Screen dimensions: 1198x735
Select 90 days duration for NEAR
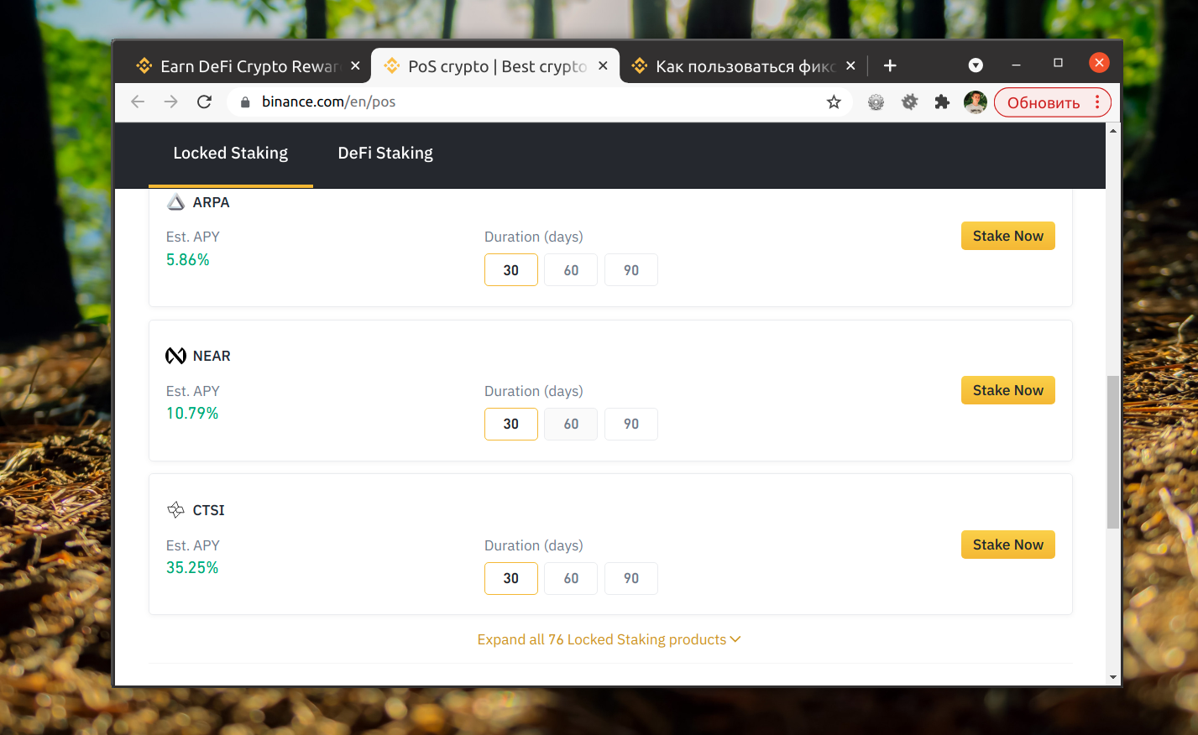[631, 424]
